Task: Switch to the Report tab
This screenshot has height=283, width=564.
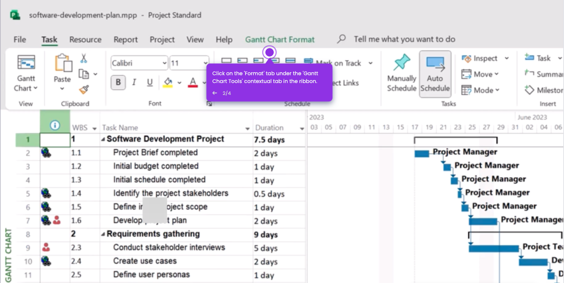Action: click(x=126, y=39)
